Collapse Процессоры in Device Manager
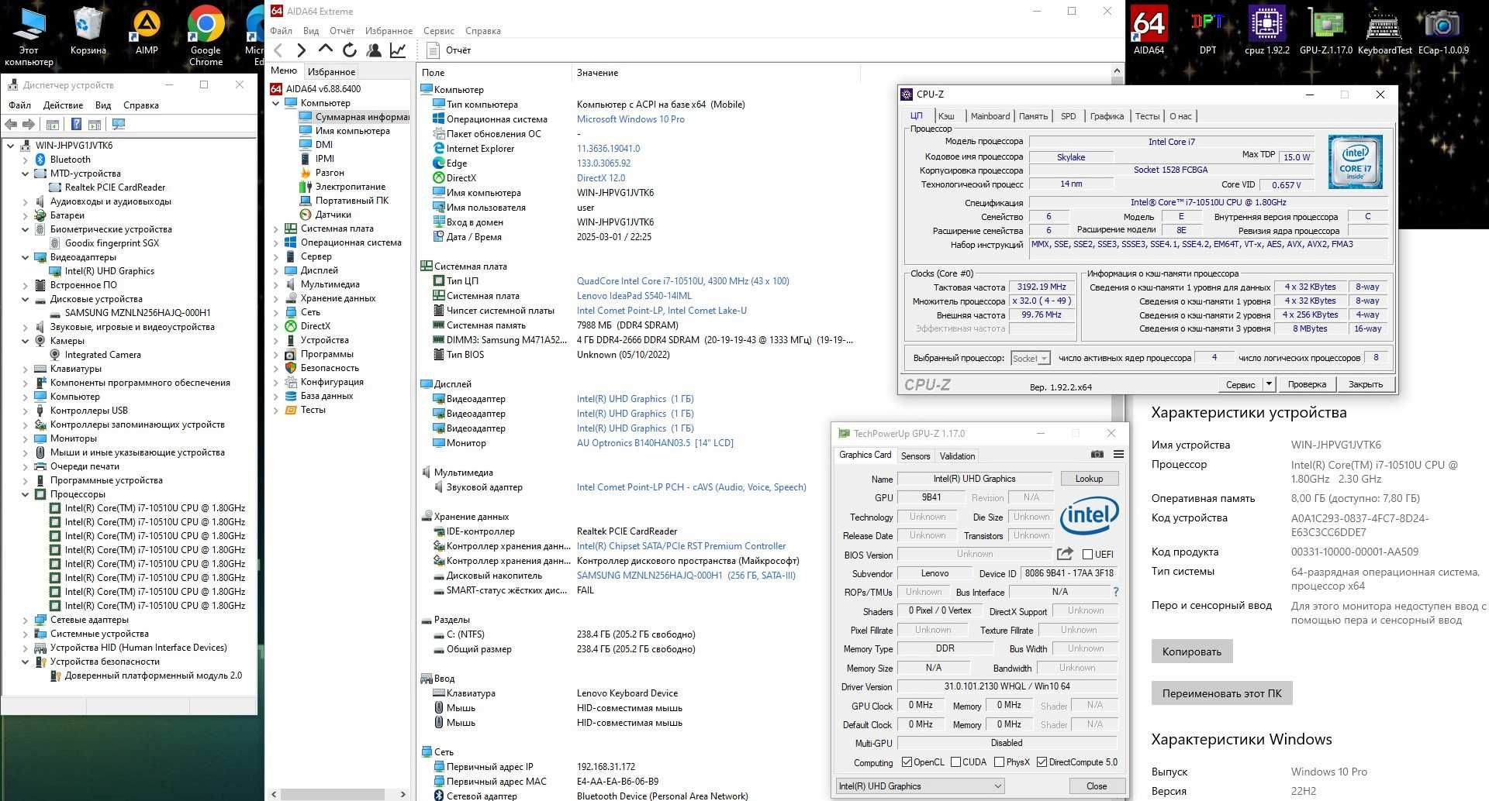Viewport: 1489px width, 801px height. tap(26, 494)
